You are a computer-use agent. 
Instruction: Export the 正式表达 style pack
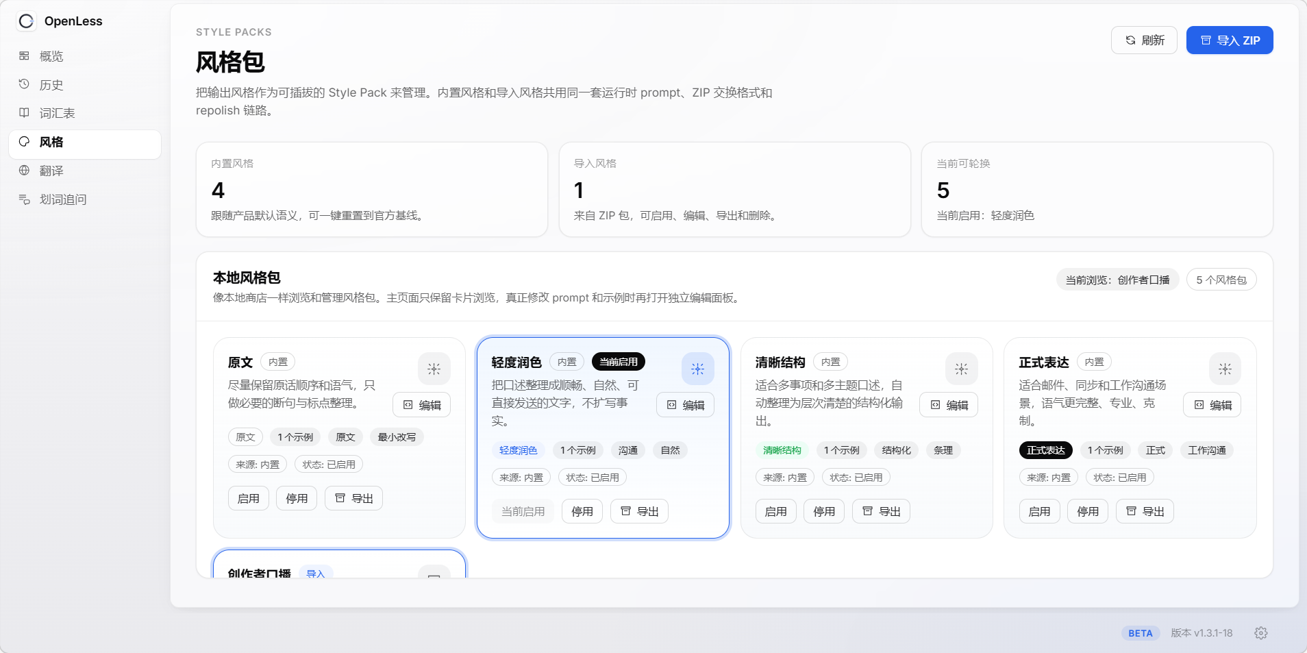tap(1145, 511)
